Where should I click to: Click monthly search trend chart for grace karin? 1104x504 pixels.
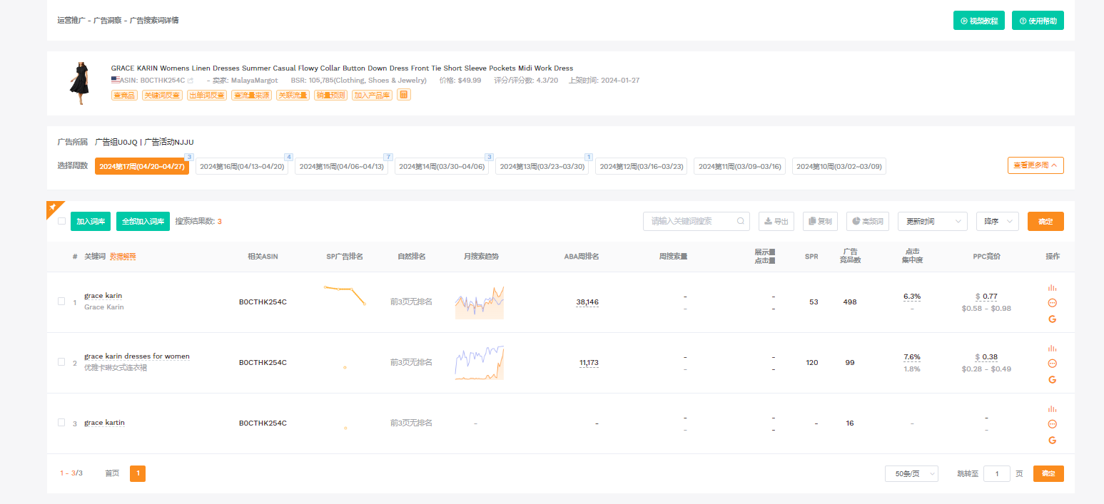480,302
